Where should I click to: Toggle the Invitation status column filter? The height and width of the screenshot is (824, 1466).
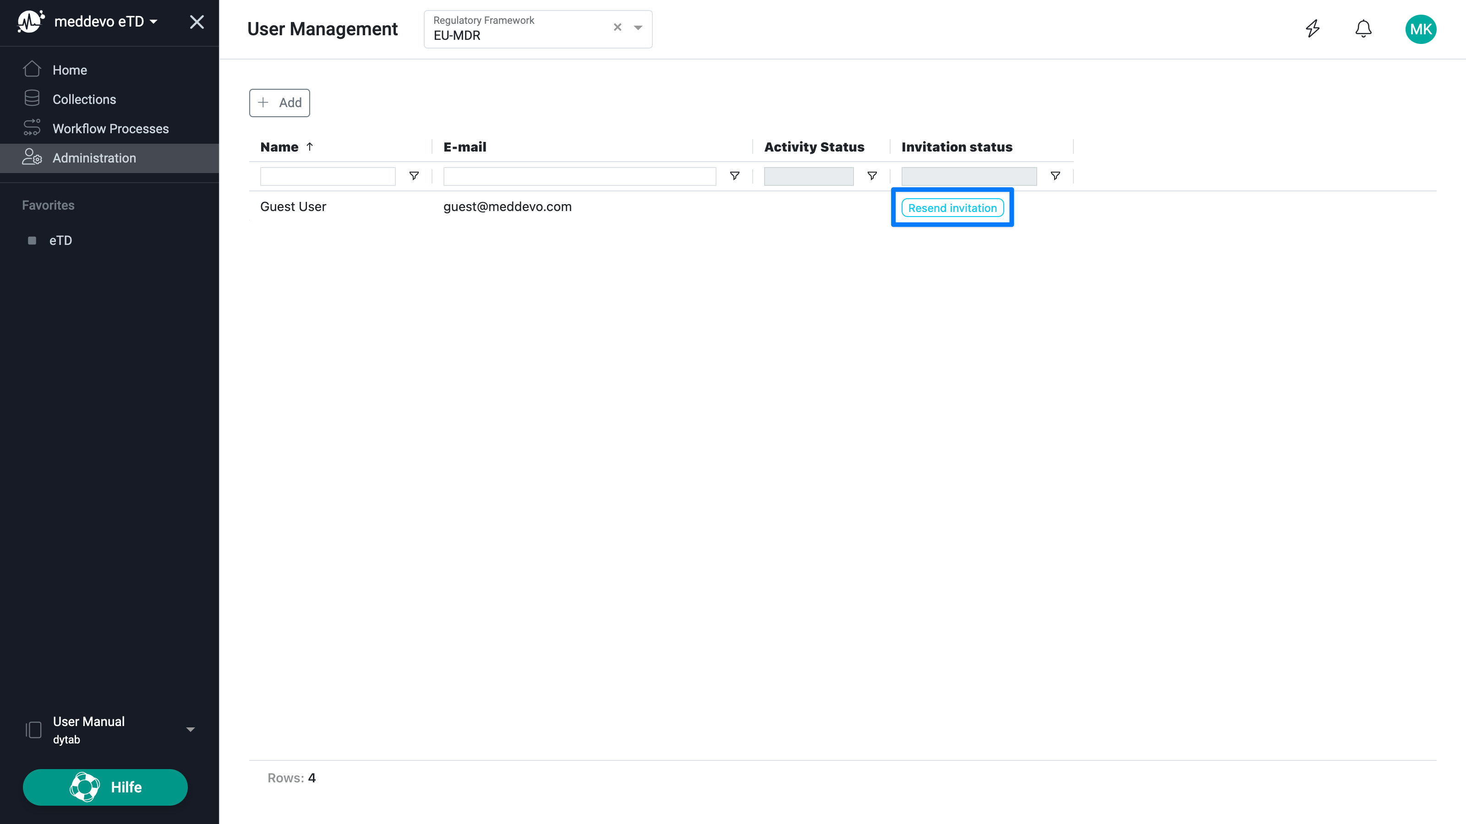click(1055, 176)
